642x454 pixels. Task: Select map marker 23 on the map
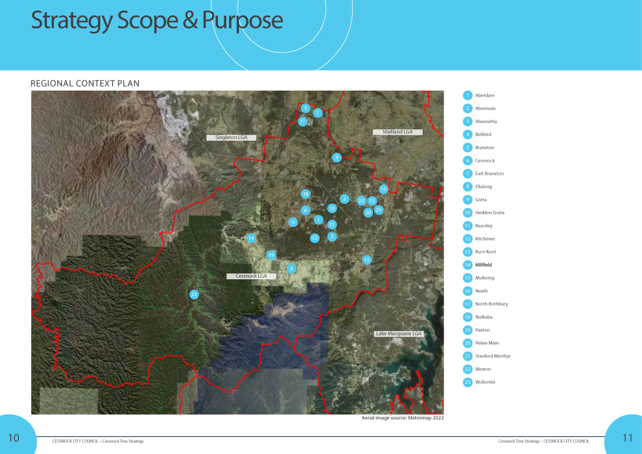tap(194, 294)
